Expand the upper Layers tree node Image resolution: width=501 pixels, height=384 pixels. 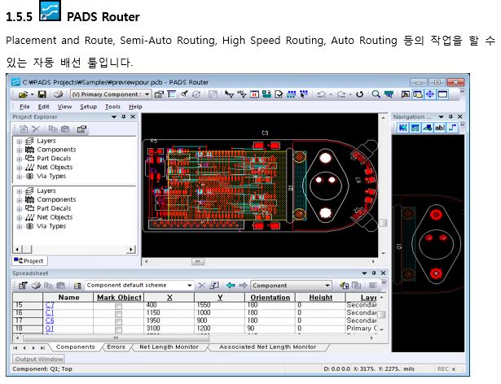[x=20, y=141]
